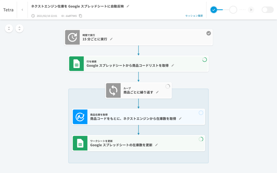Click the 行を検索 label
Screen dimensions: 277x173
tap(91, 61)
